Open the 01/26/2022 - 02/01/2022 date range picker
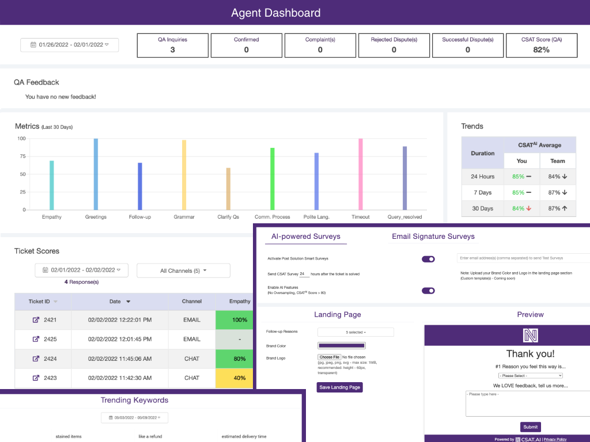590x442 pixels. pos(69,45)
